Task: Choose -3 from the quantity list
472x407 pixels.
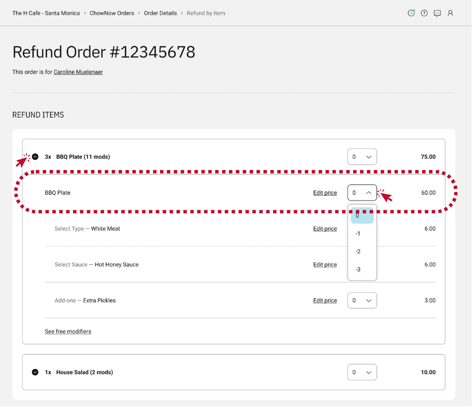Action: pos(362,270)
